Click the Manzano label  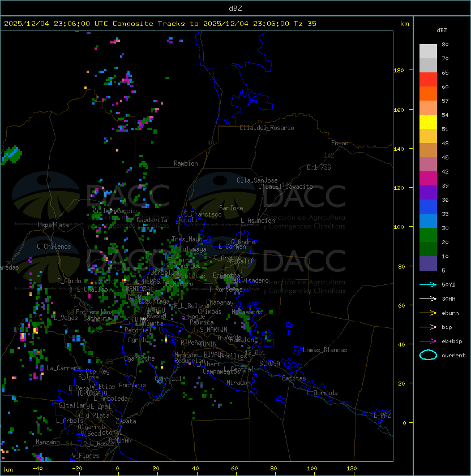(x=48, y=442)
